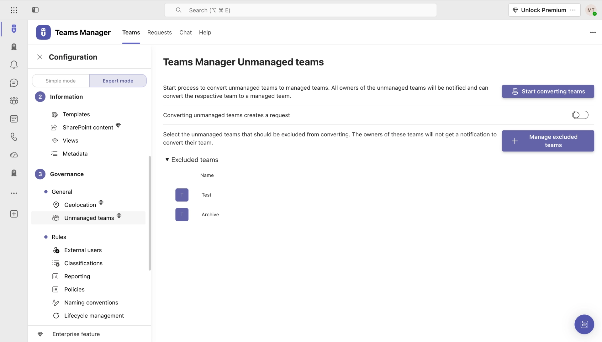This screenshot has width=602, height=342.
Task: Click the Test team avatar tile
Action: [182, 195]
